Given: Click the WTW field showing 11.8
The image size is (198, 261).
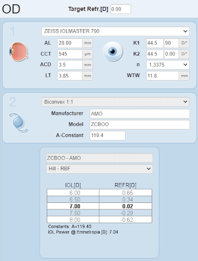Looking at the screenshot, I should coord(162,75).
